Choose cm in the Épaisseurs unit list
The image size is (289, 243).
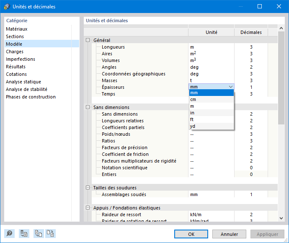(x=193, y=100)
